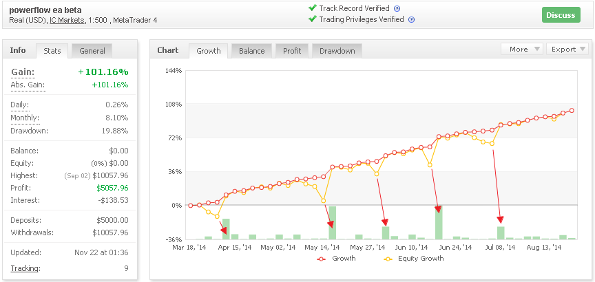Screen dimensions: 595x282
Task: Click the -$138.53 Interest value
Action: 112,200
